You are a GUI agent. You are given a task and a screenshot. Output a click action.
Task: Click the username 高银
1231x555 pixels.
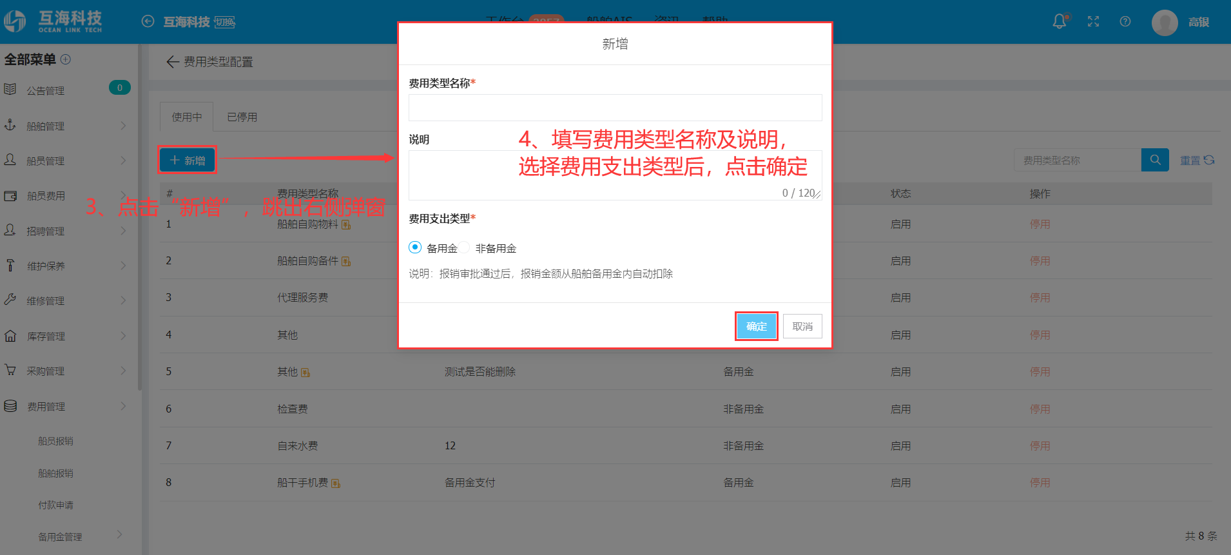pyautogui.click(x=1199, y=23)
